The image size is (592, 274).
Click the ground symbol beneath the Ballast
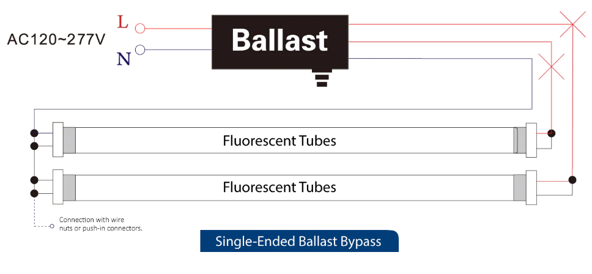[x=321, y=78]
